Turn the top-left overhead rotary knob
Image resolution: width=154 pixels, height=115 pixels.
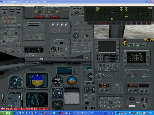[4, 13]
